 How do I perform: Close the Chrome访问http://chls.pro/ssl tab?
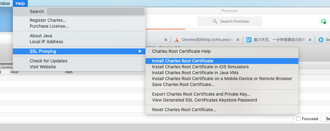click(x=238, y=40)
